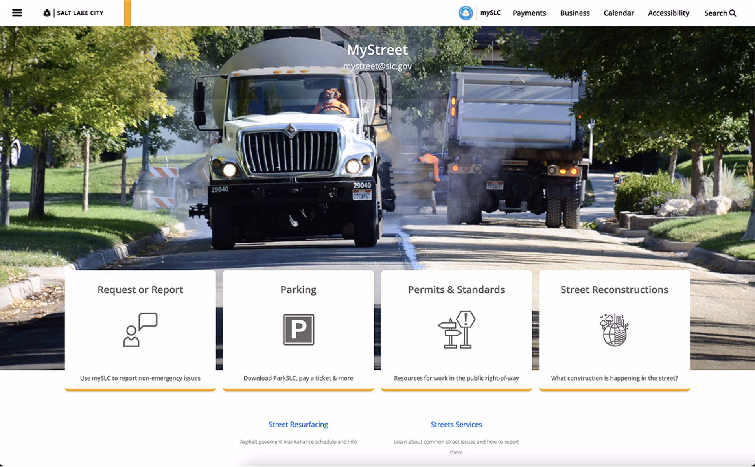The width and height of the screenshot is (755, 467).
Task: Select the Parking card heading
Action: (x=298, y=290)
